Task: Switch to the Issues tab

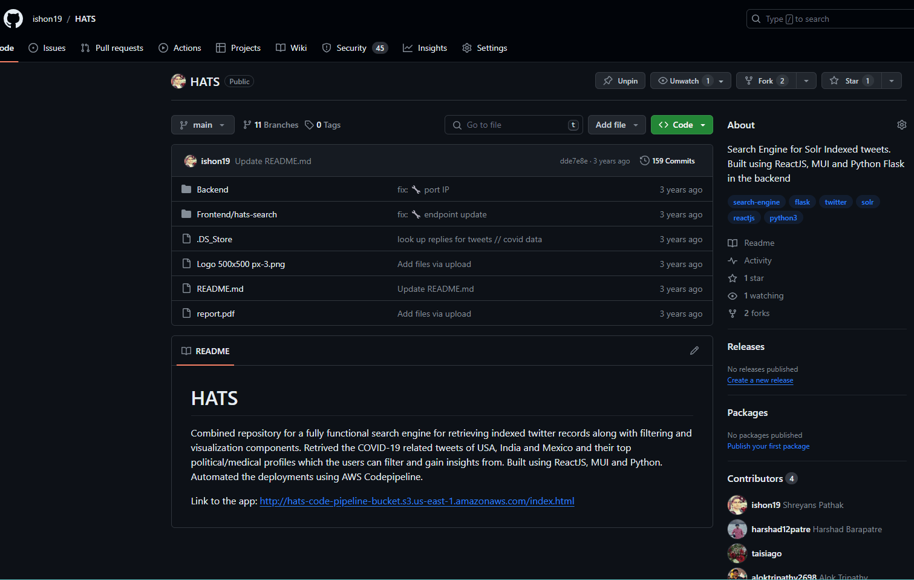Action: [47, 48]
